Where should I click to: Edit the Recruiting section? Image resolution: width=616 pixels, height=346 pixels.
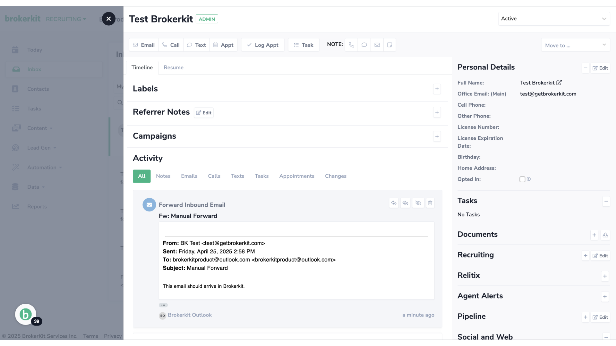pos(600,256)
